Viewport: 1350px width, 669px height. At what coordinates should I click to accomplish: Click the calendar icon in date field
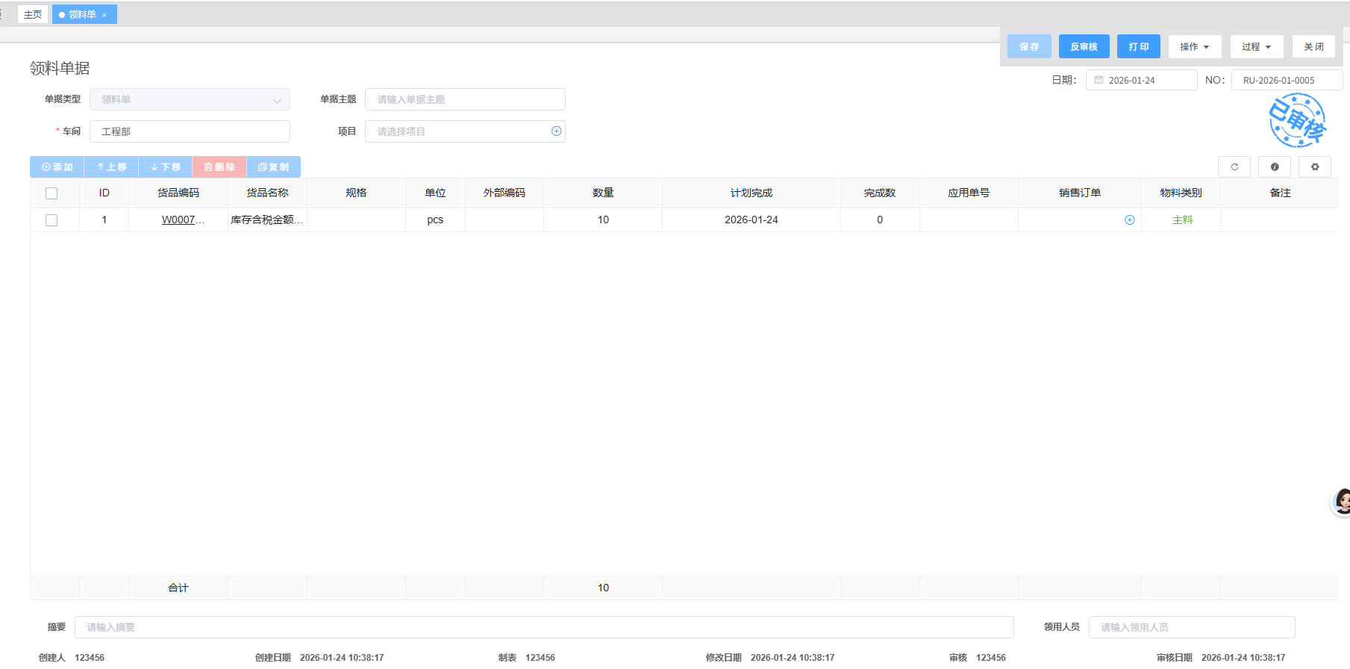click(x=1099, y=81)
